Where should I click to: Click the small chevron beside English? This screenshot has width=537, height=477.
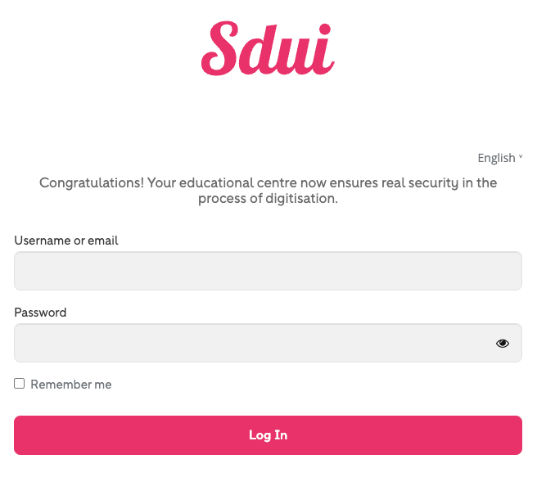click(521, 157)
